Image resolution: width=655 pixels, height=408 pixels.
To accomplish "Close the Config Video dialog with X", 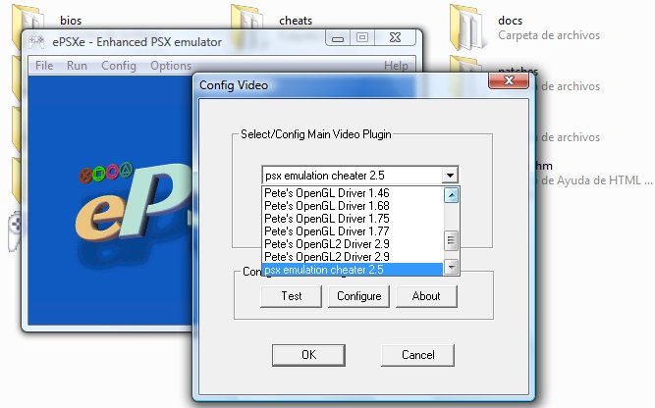I will pos(511,86).
